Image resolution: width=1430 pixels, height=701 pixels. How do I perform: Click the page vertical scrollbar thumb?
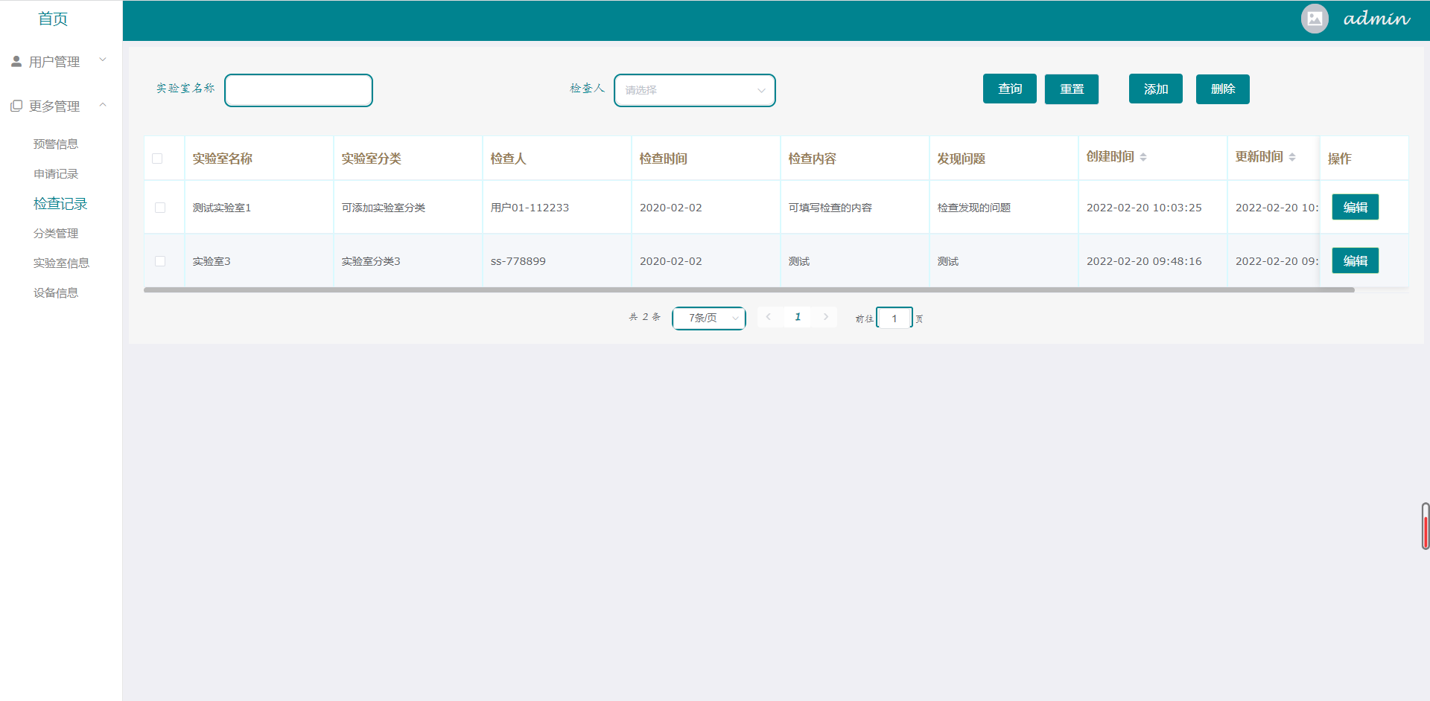pos(1426,526)
